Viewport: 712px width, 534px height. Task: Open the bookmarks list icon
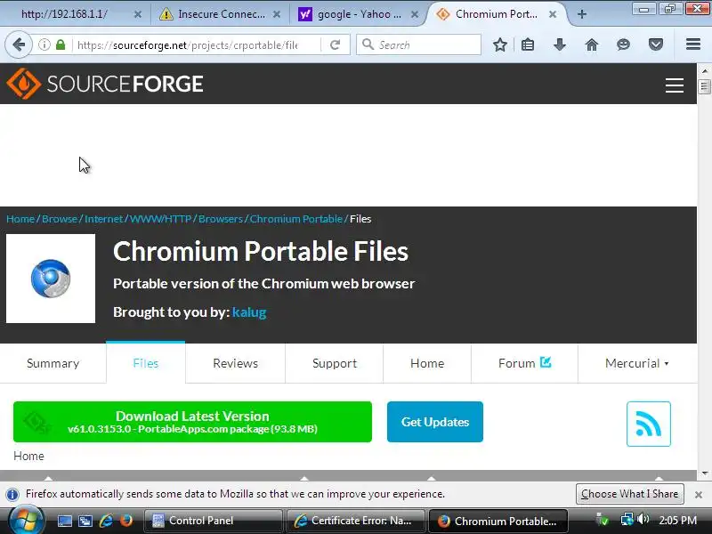click(528, 44)
